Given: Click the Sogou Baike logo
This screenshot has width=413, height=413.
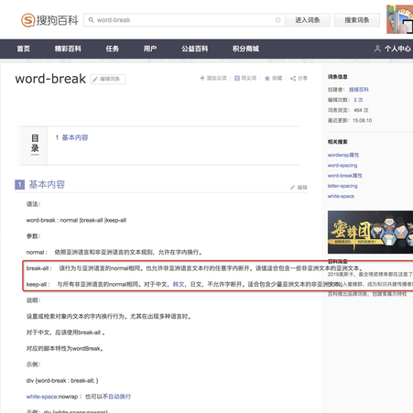Looking at the screenshot, I should pyautogui.click(x=49, y=20).
